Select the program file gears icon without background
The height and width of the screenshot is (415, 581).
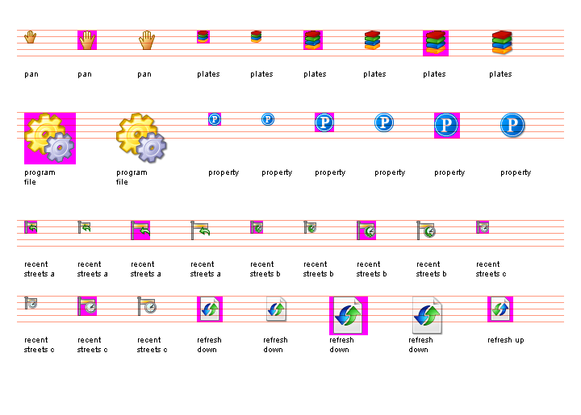tap(142, 138)
